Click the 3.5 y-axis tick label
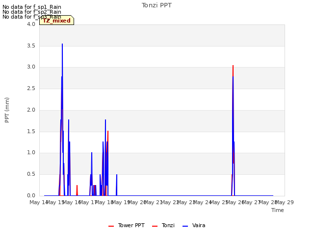This screenshot has width=314, height=235. pyautogui.click(x=31, y=46)
